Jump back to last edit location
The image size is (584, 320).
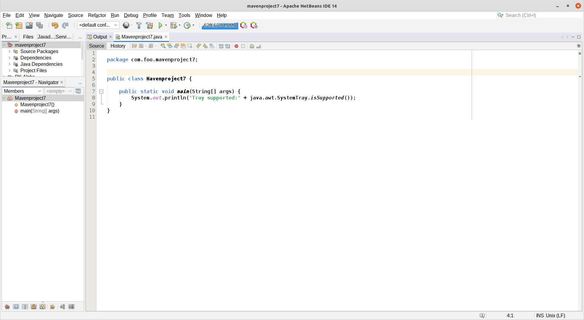pos(134,46)
